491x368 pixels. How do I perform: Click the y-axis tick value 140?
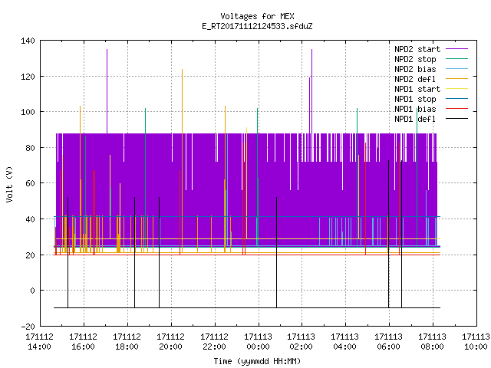[x=28, y=41]
